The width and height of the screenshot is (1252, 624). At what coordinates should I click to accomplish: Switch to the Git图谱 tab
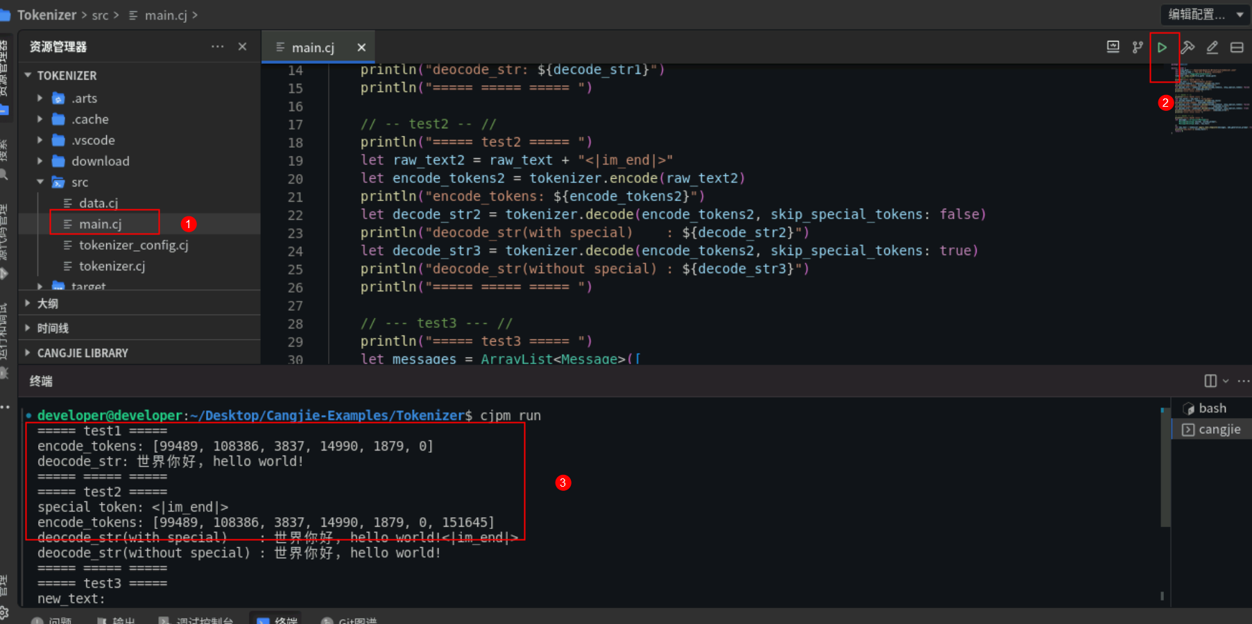coord(349,619)
